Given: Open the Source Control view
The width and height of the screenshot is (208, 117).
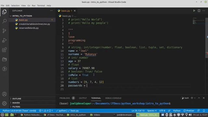Looking at the screenshot, I should [x=4, y=31].
